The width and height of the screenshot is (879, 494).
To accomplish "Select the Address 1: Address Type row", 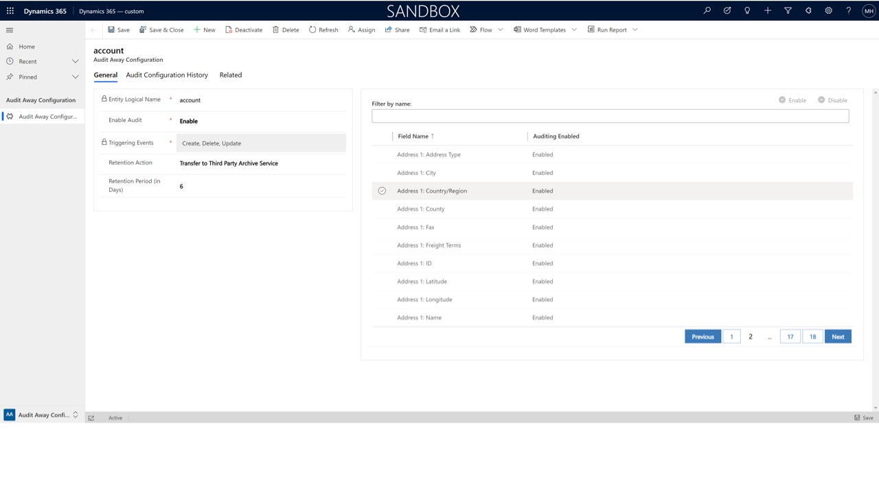I will coord(613,154).
